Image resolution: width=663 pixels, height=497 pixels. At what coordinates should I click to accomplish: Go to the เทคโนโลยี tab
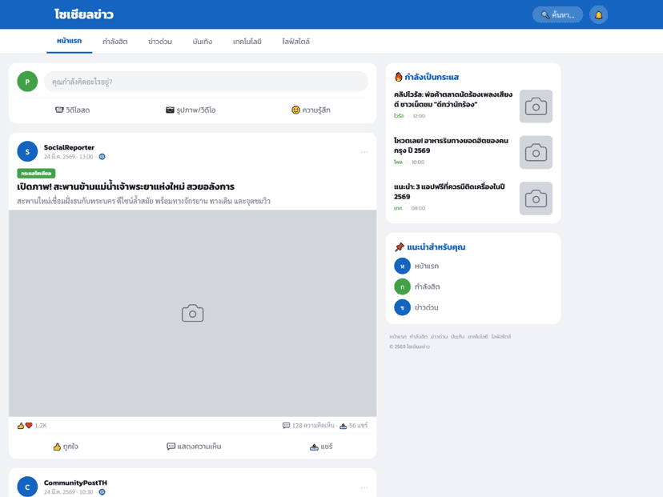point(247,42)
